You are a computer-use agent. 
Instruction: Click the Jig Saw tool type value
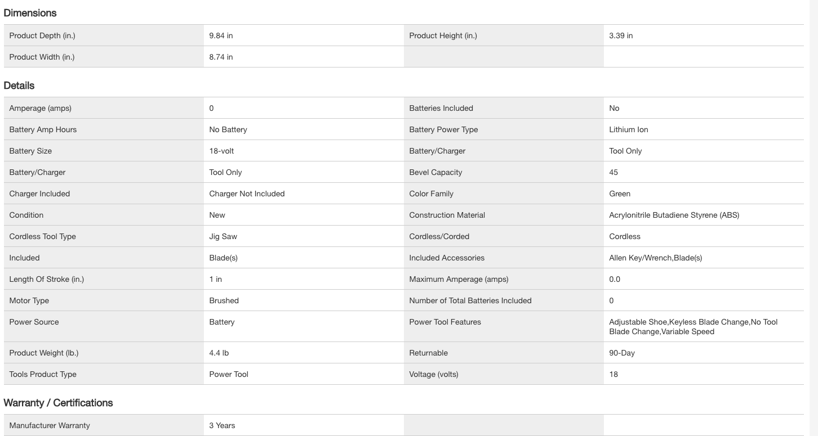pyautogui.click(x=223, y=236)
